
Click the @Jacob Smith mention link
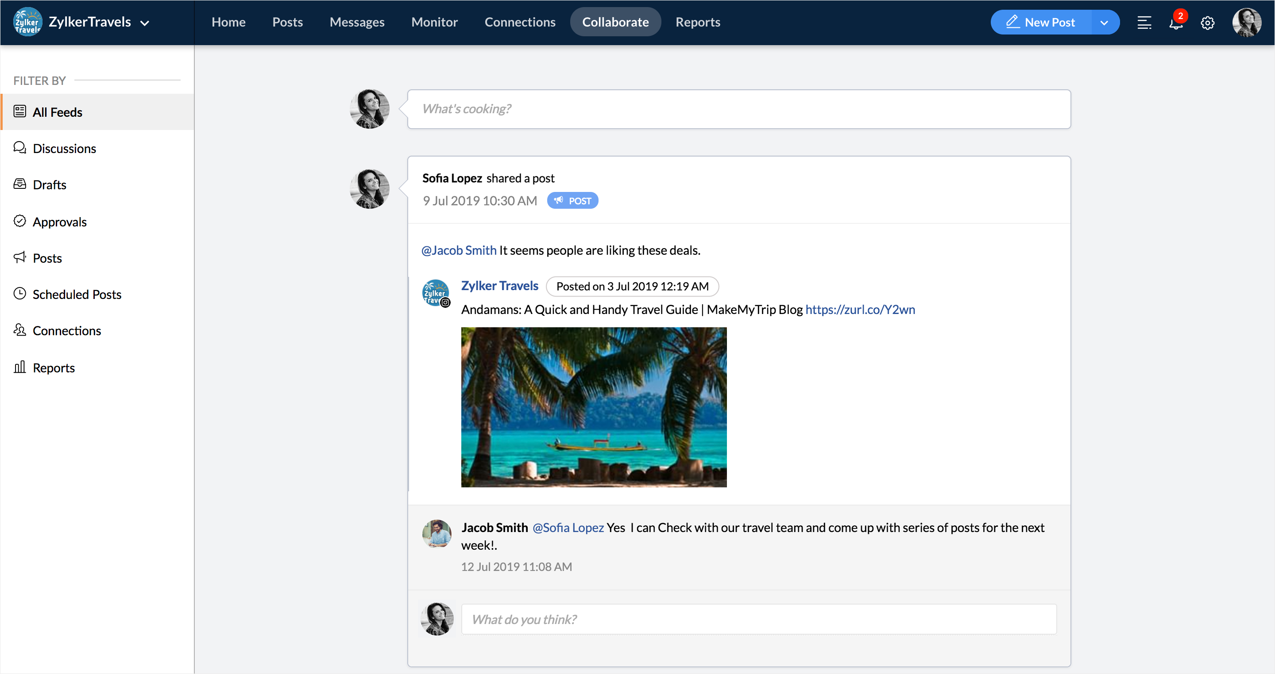pyautogui.click(x=458, y=250)
